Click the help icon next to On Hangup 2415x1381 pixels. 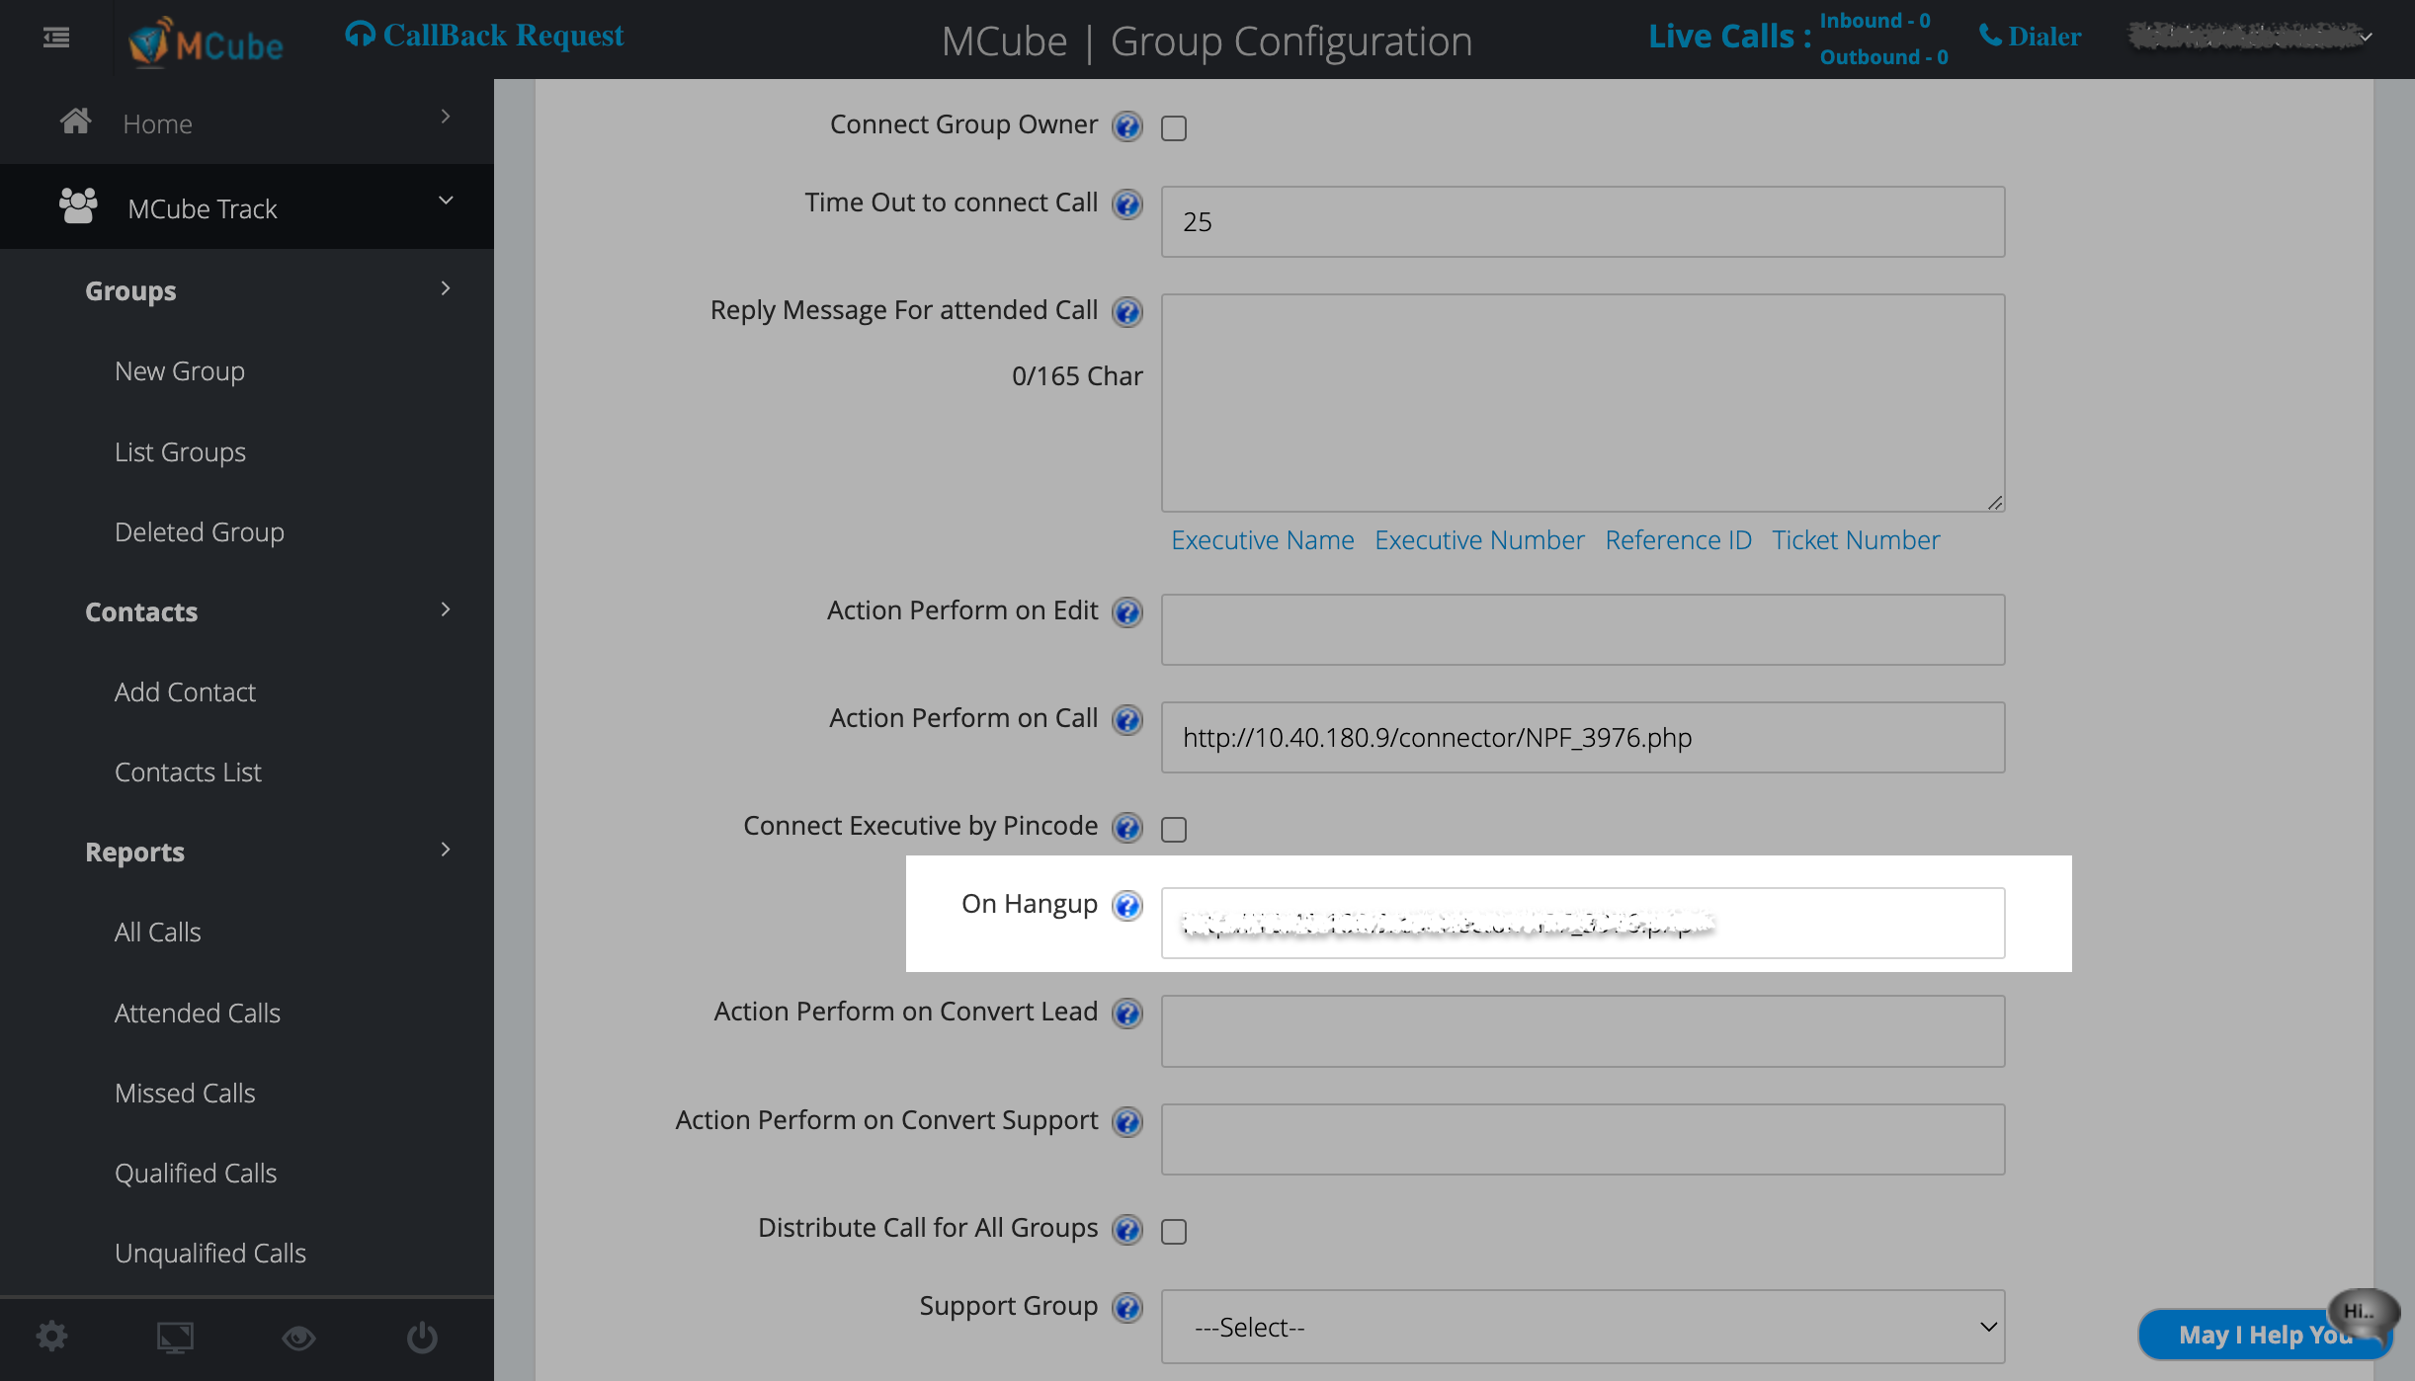coord(1125,906)
